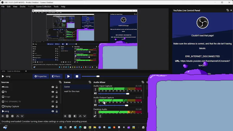Image resolution: width=233 pixels, height=131 pixels.
Task: Pop out the Scenes dock
Action: point(90,82)
